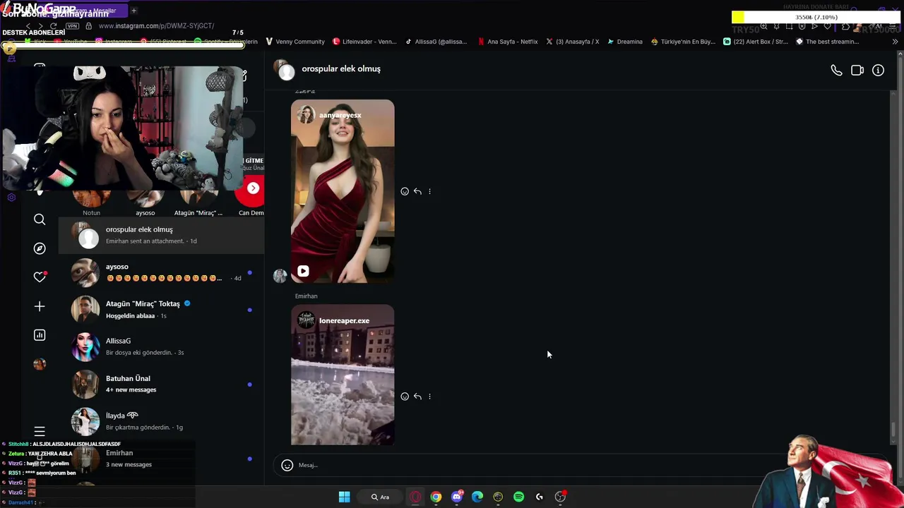904x508 pixels.
Task: Open Türkiye'nin En Büy... bookmark
Action: (x=683, y=42)
